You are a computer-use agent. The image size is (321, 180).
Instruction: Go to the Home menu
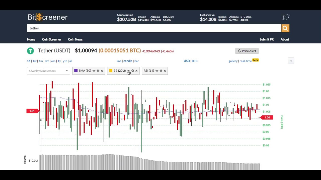pyautogui.click(x=31, y=39)
